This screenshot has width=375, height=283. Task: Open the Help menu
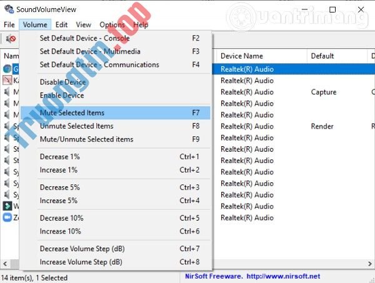click(x=141, y=25)
